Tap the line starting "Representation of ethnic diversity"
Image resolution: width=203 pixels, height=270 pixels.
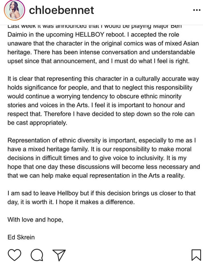click(x=102, y=140)
